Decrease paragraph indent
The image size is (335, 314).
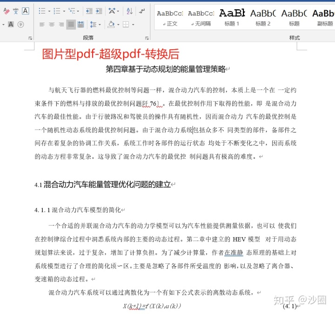[89, 11]
